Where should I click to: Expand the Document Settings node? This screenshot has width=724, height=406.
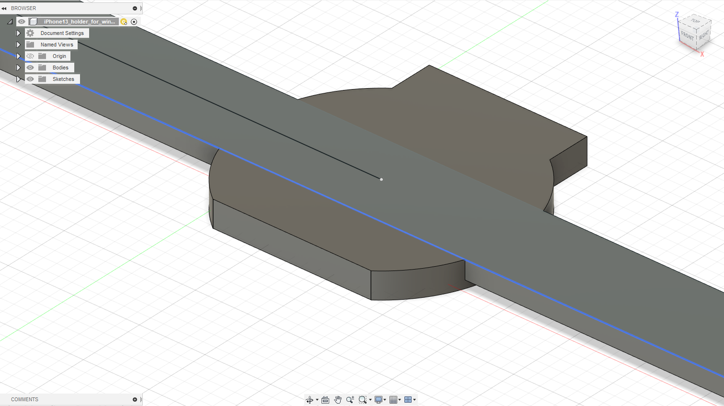tap(18, 33)
